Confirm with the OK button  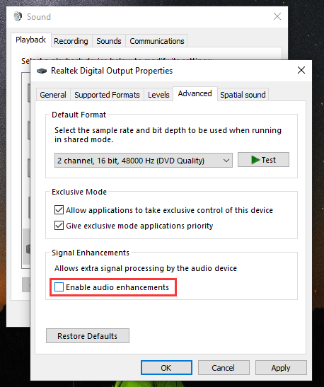tap(166, 367)
